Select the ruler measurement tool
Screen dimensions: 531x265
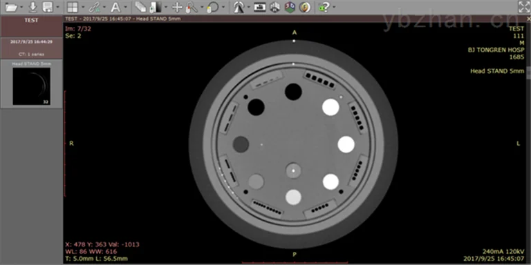pos(140,7)
